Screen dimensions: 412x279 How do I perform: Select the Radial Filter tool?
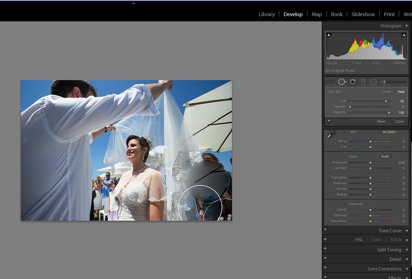point(373,82)
